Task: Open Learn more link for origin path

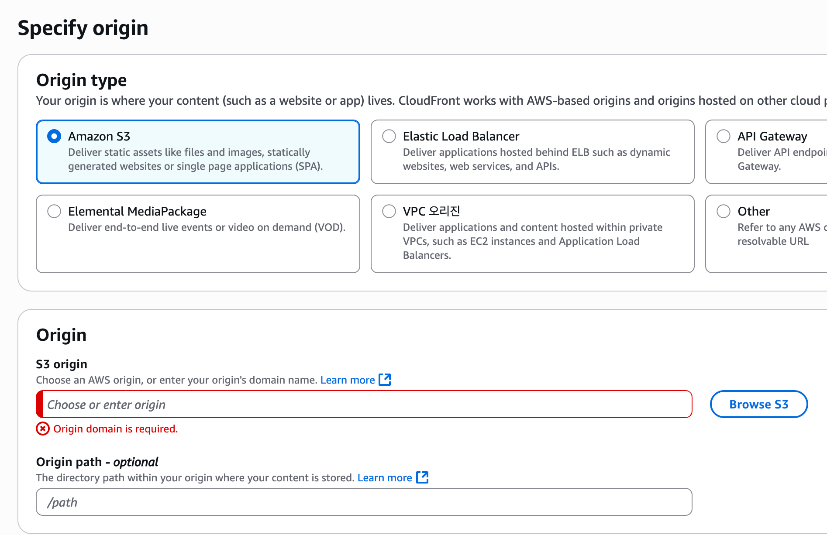Action: click(x=385, y=478)
